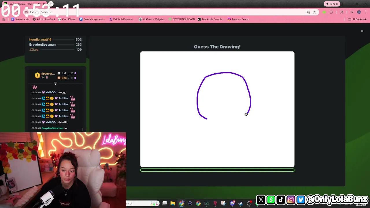This screenshot has height=208, width=370.
Task: Open KickTools Widgets bookmark
Action: 151,19
